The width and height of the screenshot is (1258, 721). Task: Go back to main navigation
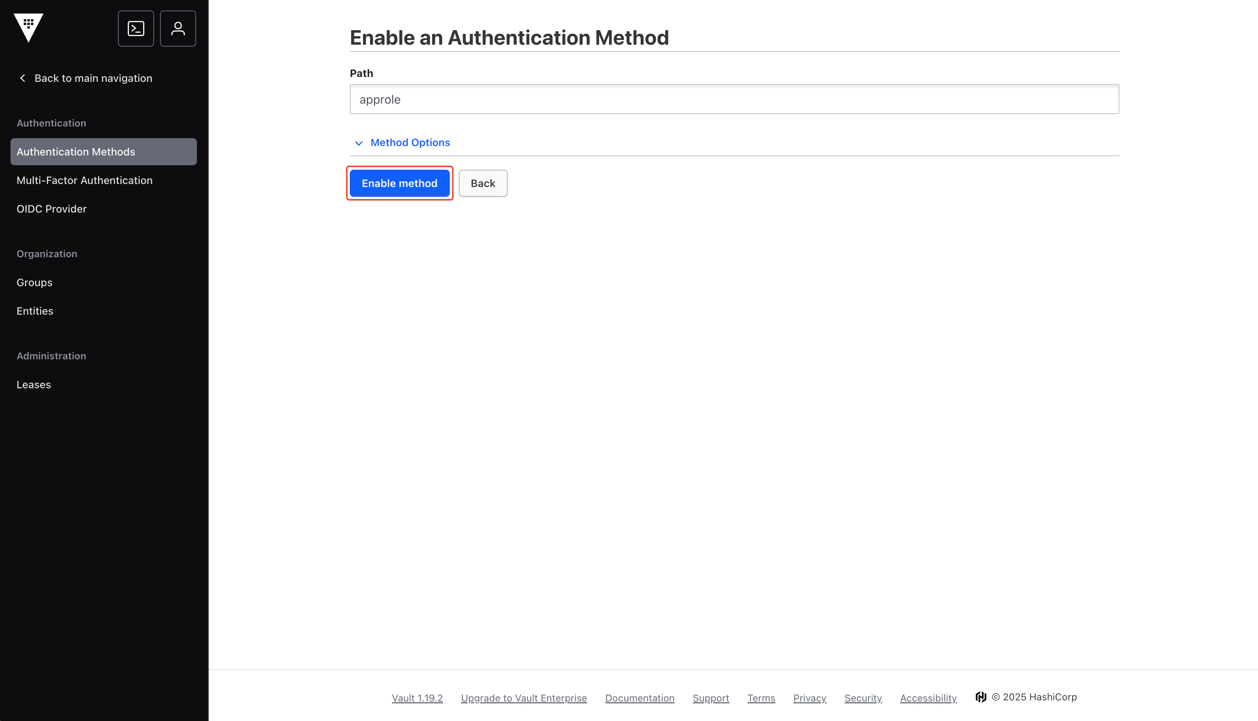[x=93, y=78]
